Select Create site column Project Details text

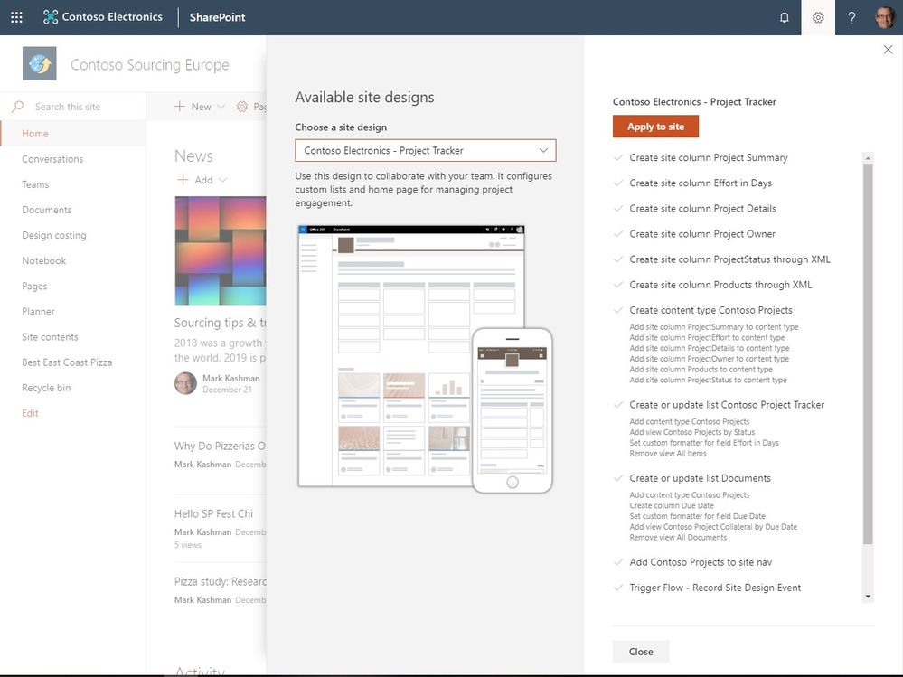[702, 208]
